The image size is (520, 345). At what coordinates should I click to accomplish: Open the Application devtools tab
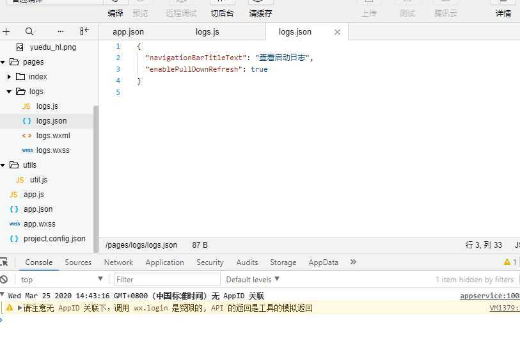[164, 262]
